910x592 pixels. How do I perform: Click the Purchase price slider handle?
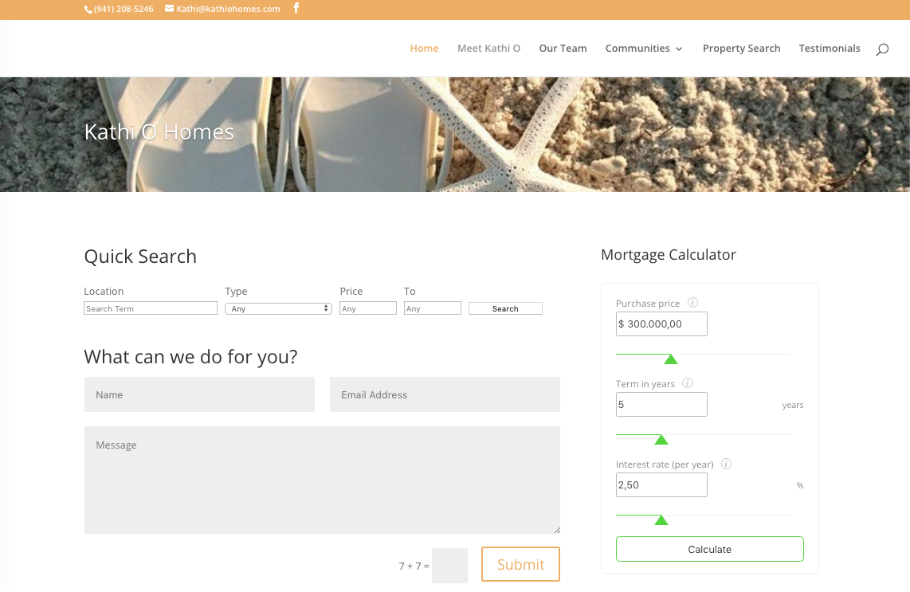point(671,359)
